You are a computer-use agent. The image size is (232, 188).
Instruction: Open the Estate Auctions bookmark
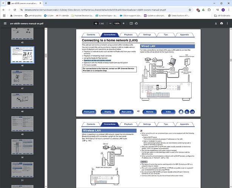coord(179,15)
